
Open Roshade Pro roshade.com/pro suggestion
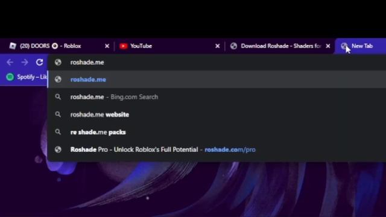tap(217, 149)
